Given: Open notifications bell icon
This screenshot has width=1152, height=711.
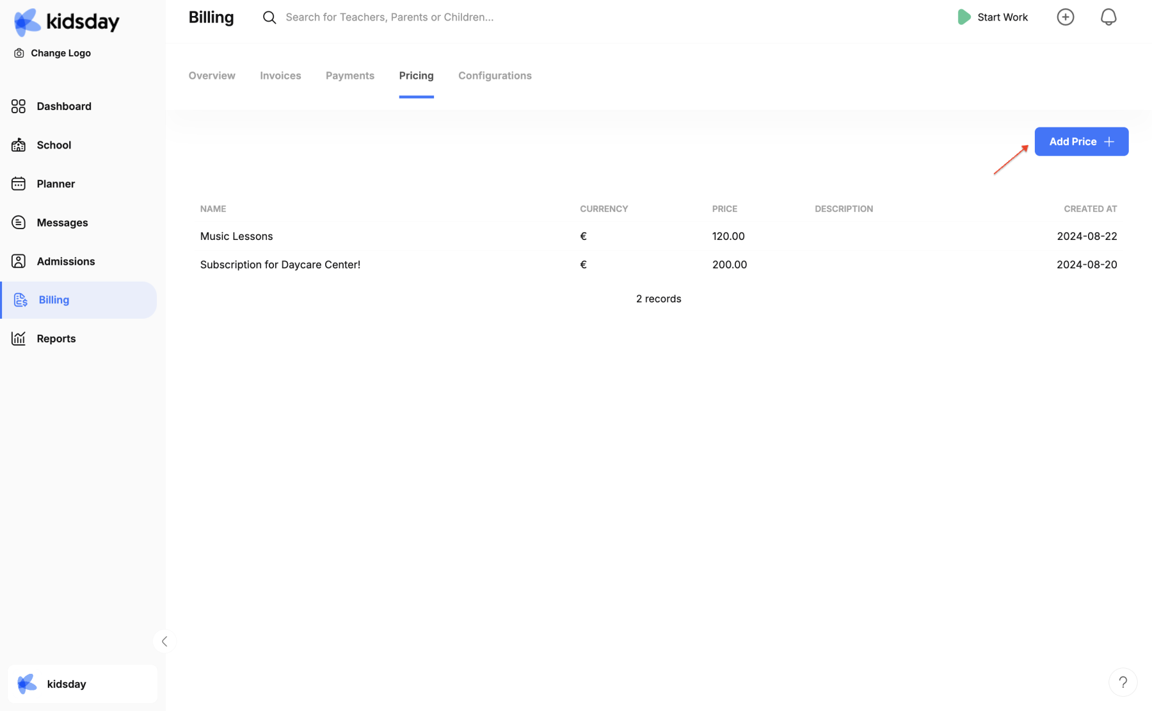Looking at the screenshot, I should tap(1108, 17).
